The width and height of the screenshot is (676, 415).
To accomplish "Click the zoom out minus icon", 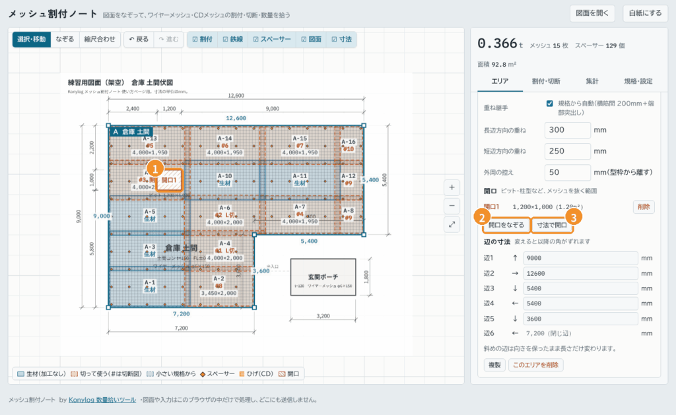I will (x=452, y=206).
